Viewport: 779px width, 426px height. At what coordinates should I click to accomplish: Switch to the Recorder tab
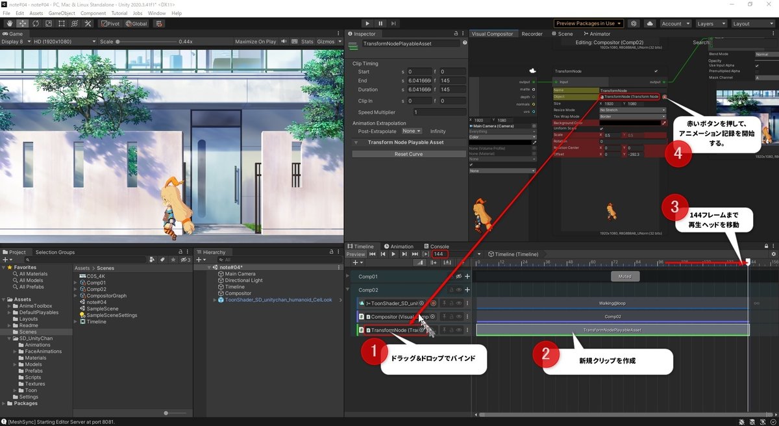coord(532,34)
